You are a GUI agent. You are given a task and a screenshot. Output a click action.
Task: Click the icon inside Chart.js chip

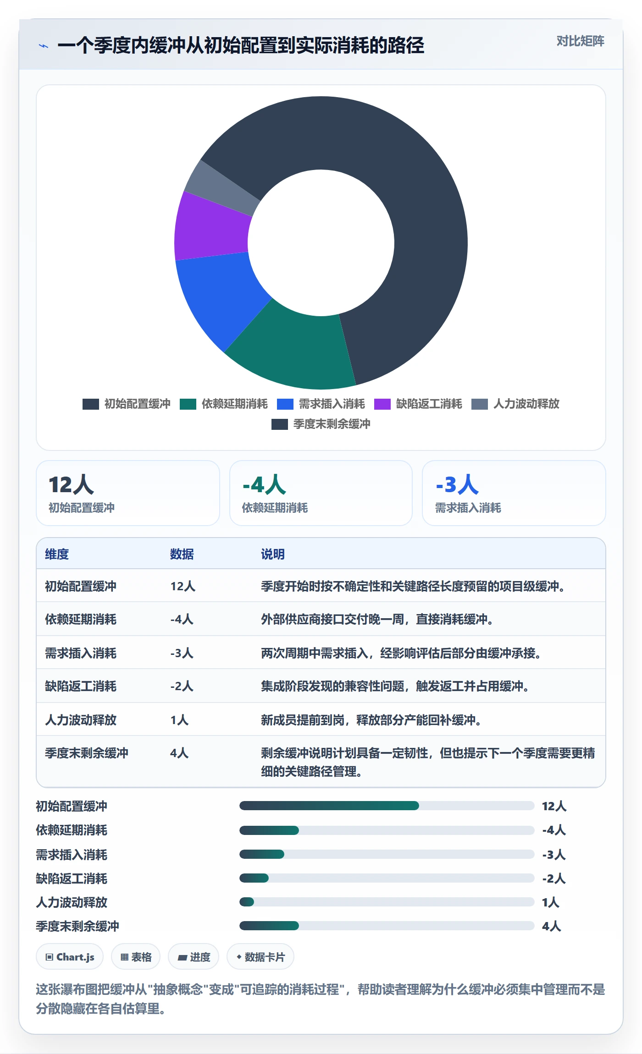(50, 957)
